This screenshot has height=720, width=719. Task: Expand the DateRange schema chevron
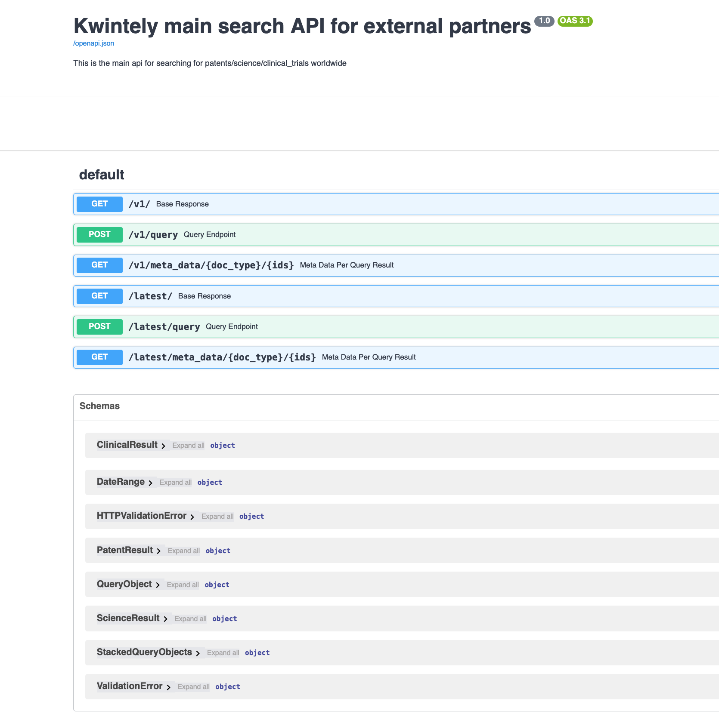(150, 483)
